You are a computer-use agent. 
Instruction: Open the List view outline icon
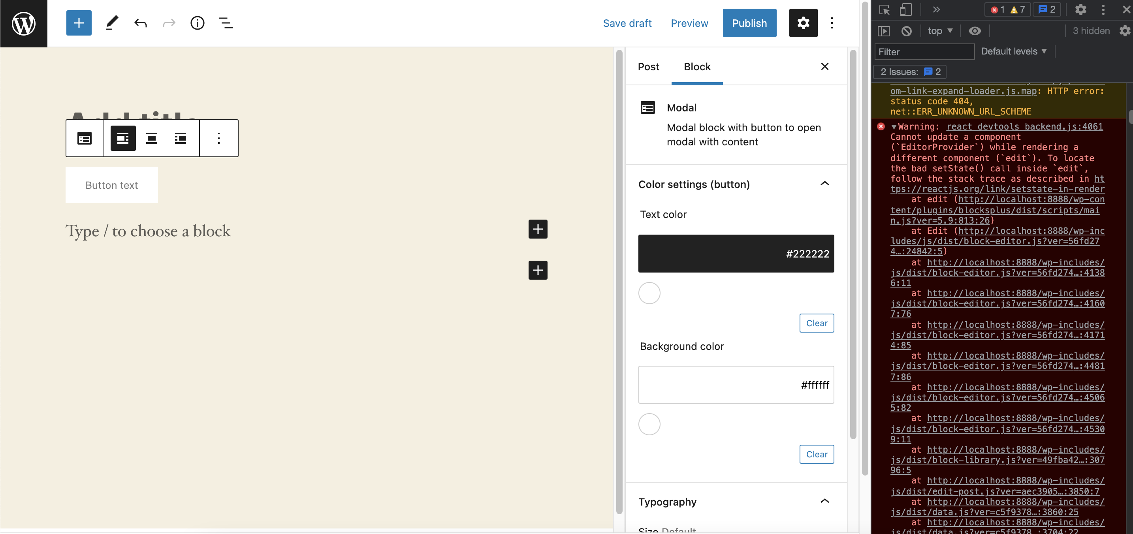(x=226, y=23)
